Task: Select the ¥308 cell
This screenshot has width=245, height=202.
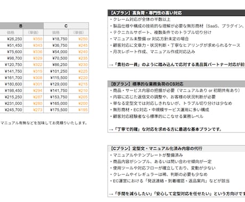Action: click(34, 78)
